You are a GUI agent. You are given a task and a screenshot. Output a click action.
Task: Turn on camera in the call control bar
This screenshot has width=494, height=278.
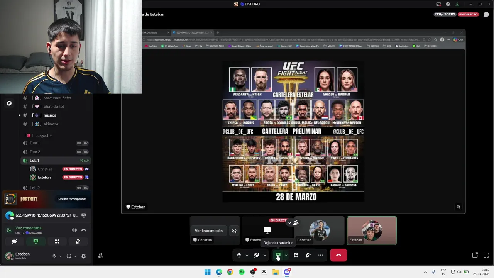point(257,255)
